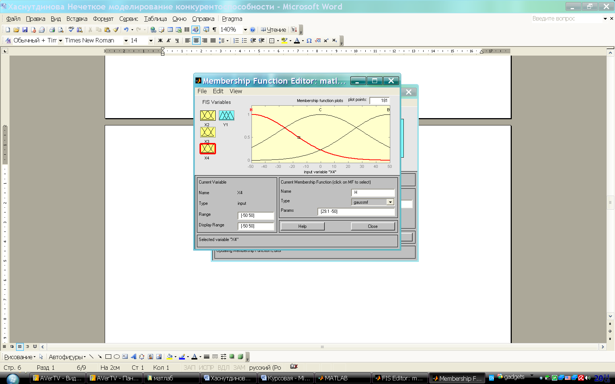Toggle bold formatting (Ж)
This screenshot has height=384, width=615.
pyautogui.click(x=160, y=41)
